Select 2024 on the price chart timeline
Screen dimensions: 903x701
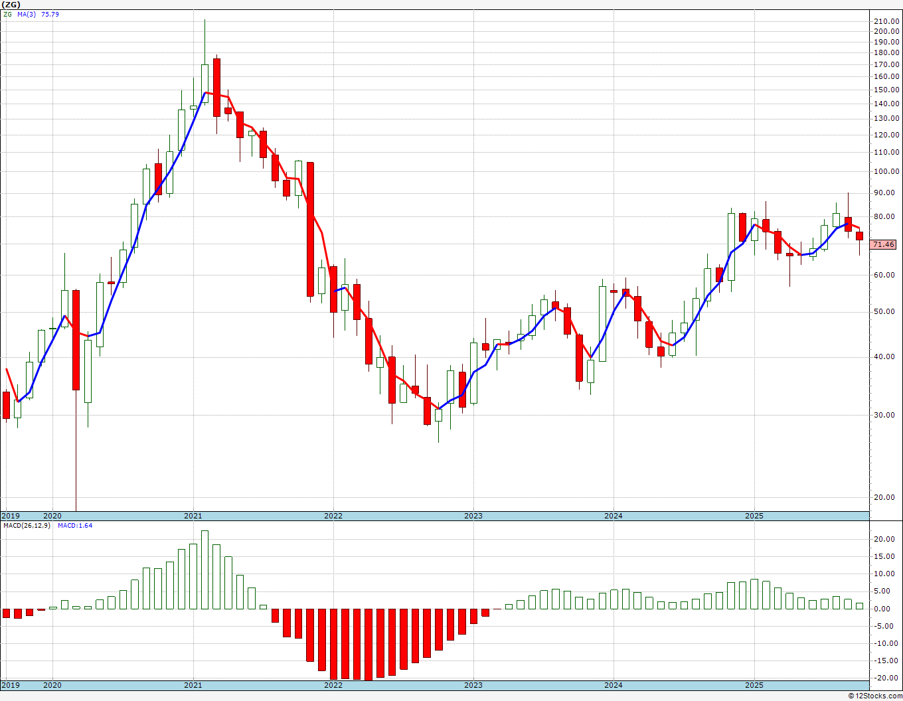click(x=614, y=516)
